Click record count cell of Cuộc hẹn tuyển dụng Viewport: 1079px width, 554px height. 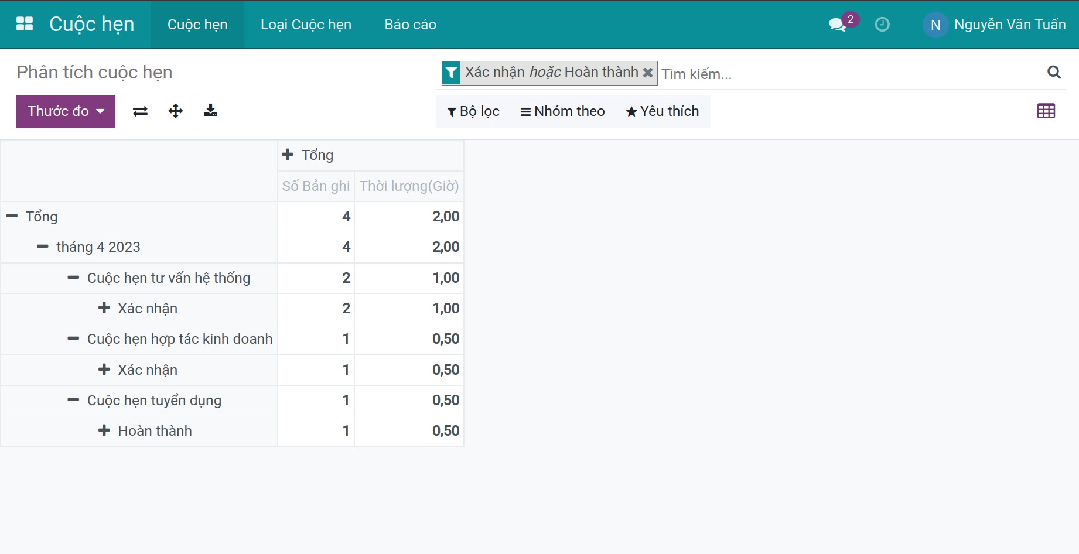316,401
